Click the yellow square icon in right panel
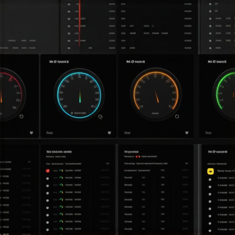Screen dimensions: 235x235 point(210,171)
